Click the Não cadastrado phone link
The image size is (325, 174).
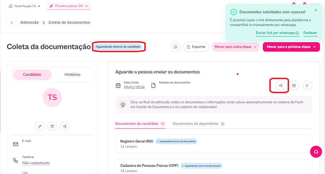click(x=36, y=163)
